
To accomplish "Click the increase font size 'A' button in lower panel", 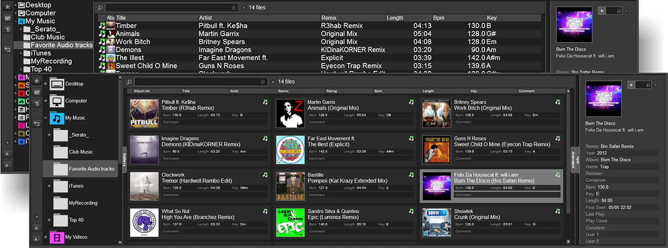I will click(x=37, y=227).
